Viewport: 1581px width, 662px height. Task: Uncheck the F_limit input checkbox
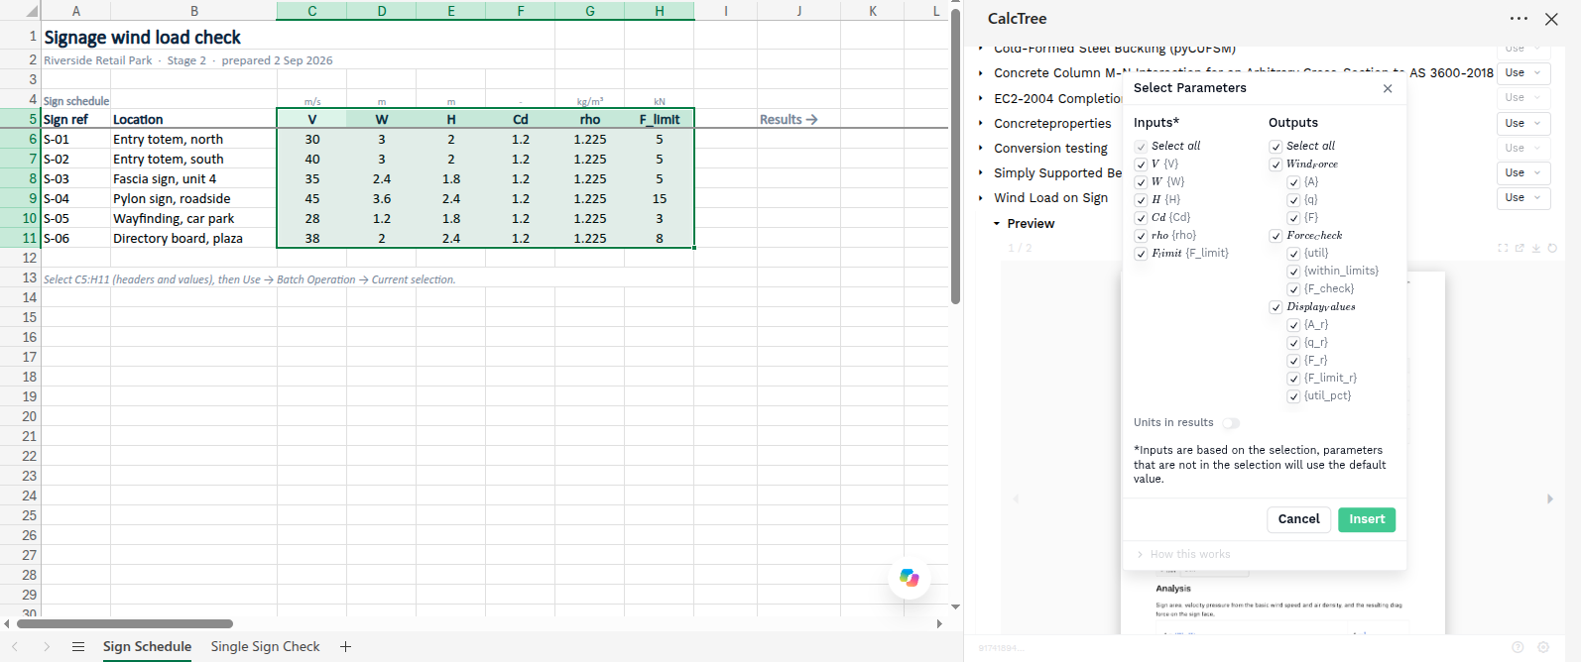(1141, 254)
